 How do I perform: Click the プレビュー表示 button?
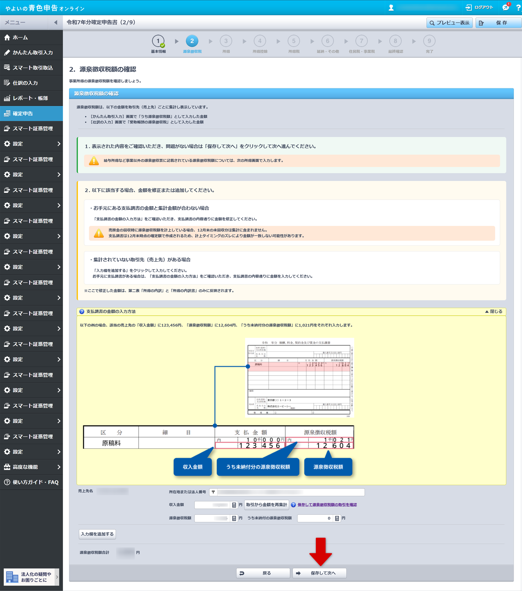(449, 23)
